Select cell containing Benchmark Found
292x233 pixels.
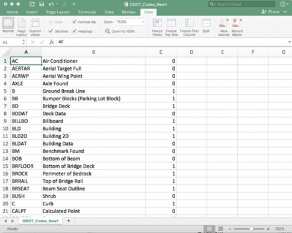tap(93, 151)
